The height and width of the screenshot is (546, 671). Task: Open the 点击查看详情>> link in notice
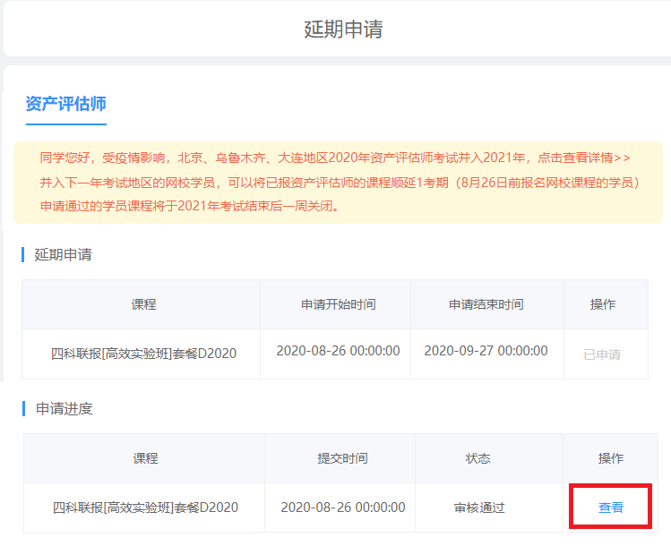583,158
